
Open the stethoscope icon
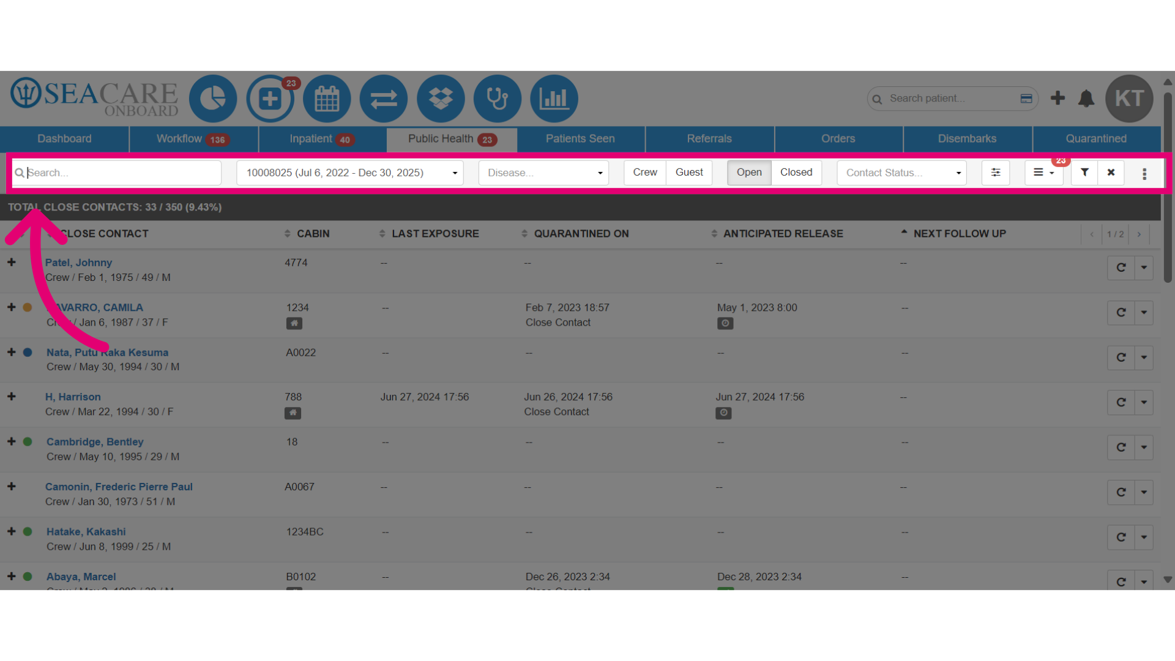pos(498,99)
